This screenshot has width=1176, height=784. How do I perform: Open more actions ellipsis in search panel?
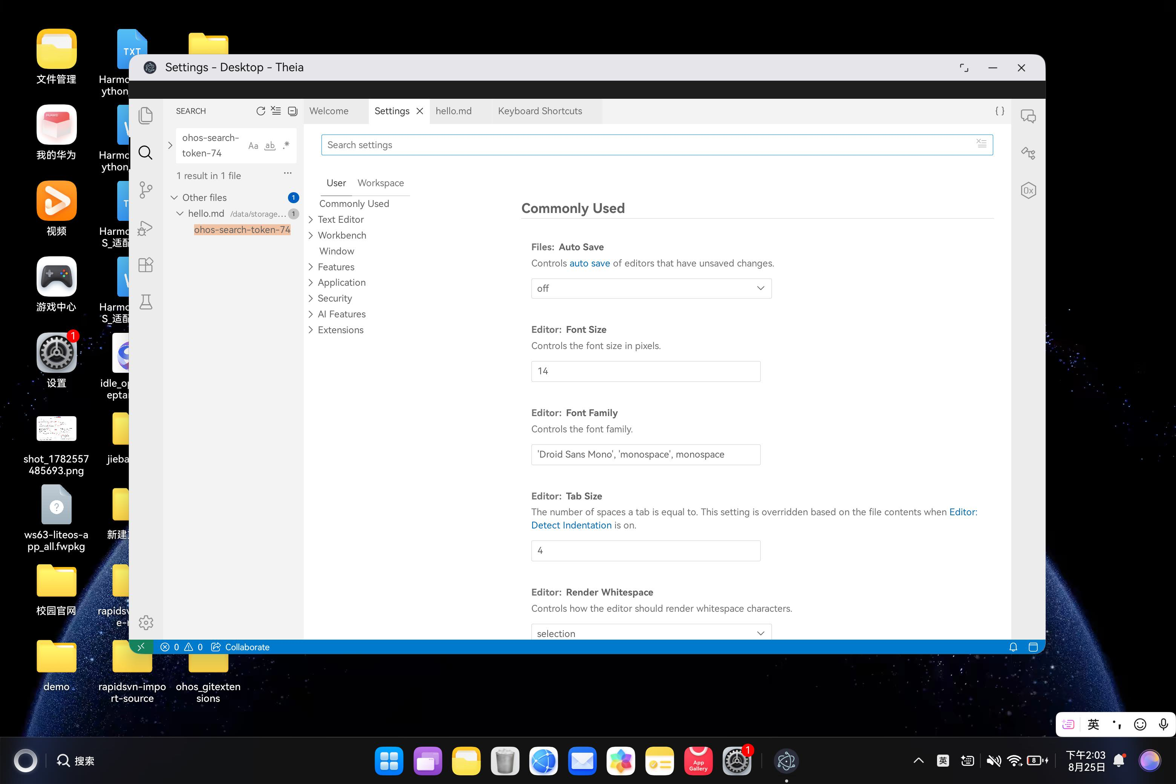click(x=288, y=173)
